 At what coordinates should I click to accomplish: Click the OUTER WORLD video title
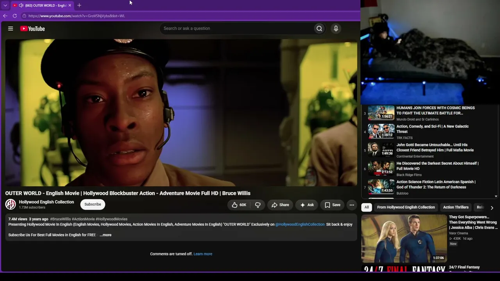click(128, 193)
